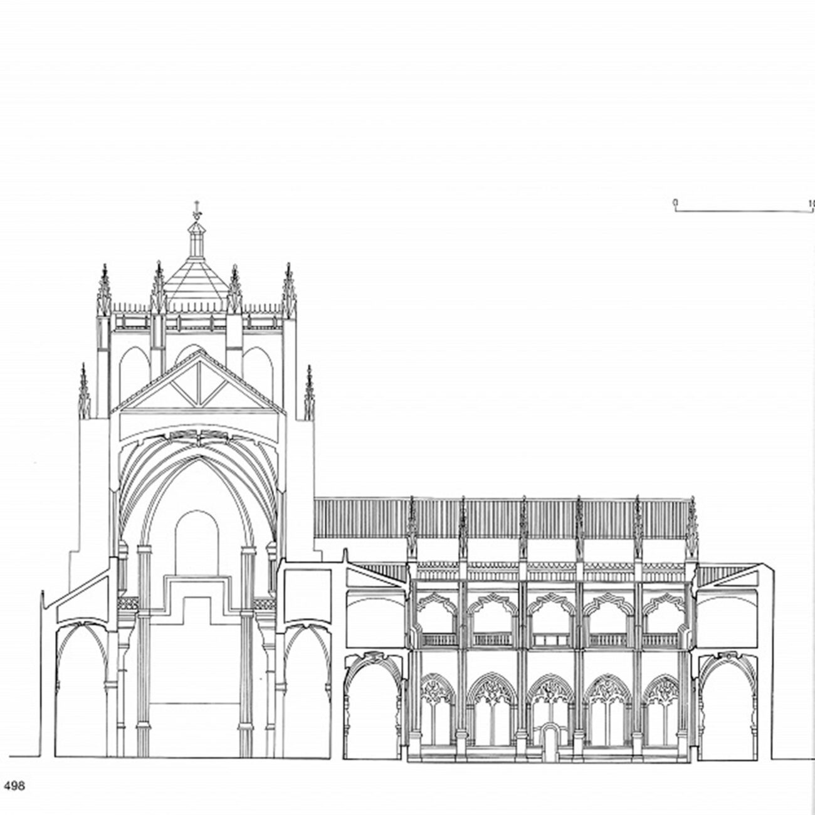Click the triangular roof truss above the nave
Screen dimensions: 815x815
pos(198,382)
